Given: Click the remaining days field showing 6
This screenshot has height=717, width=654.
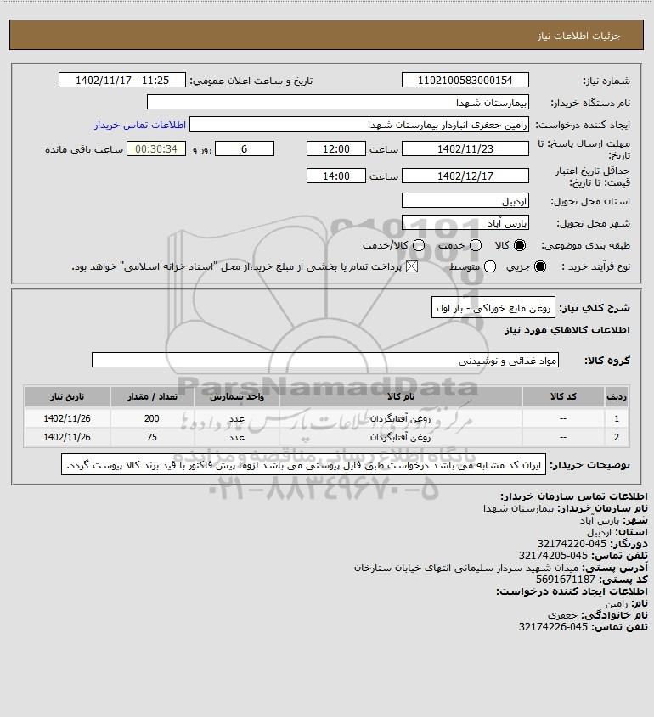Looking at the screenshot, I should pos(245,148).
